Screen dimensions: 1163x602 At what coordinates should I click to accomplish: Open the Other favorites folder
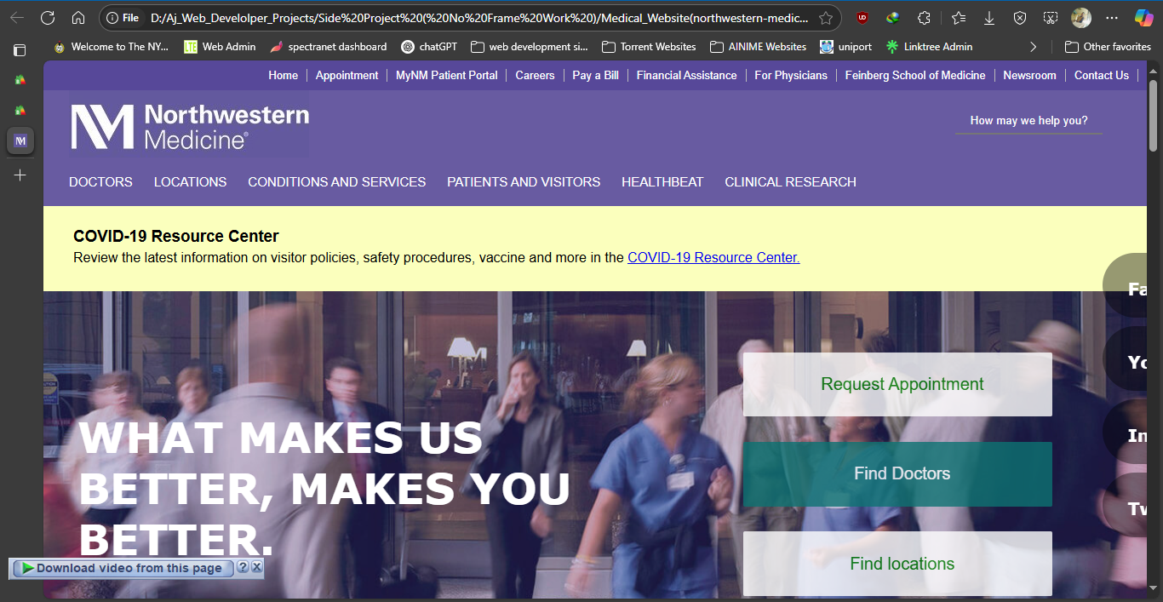pyautogui.click(x=1107, y=47)
